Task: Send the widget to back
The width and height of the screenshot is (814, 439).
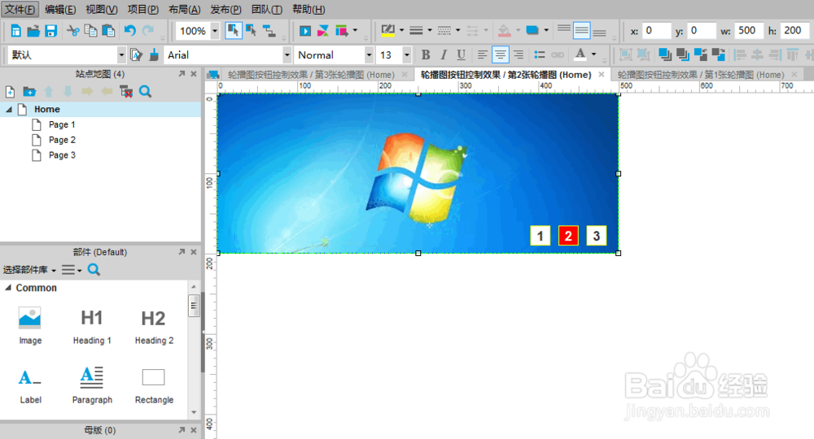Action: [683, 54]
